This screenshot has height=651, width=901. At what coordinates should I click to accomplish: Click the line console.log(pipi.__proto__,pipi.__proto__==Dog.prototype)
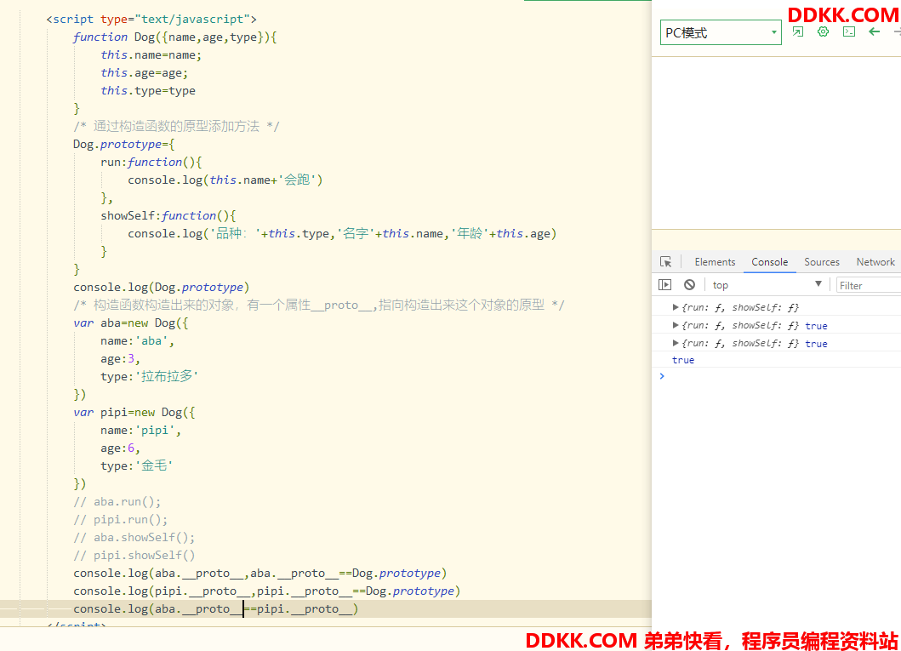click(x=266, y=591)
